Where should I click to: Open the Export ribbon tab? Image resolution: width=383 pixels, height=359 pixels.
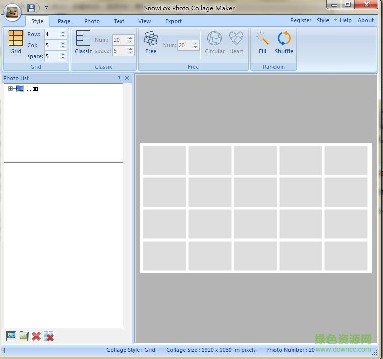click(173, 21)
